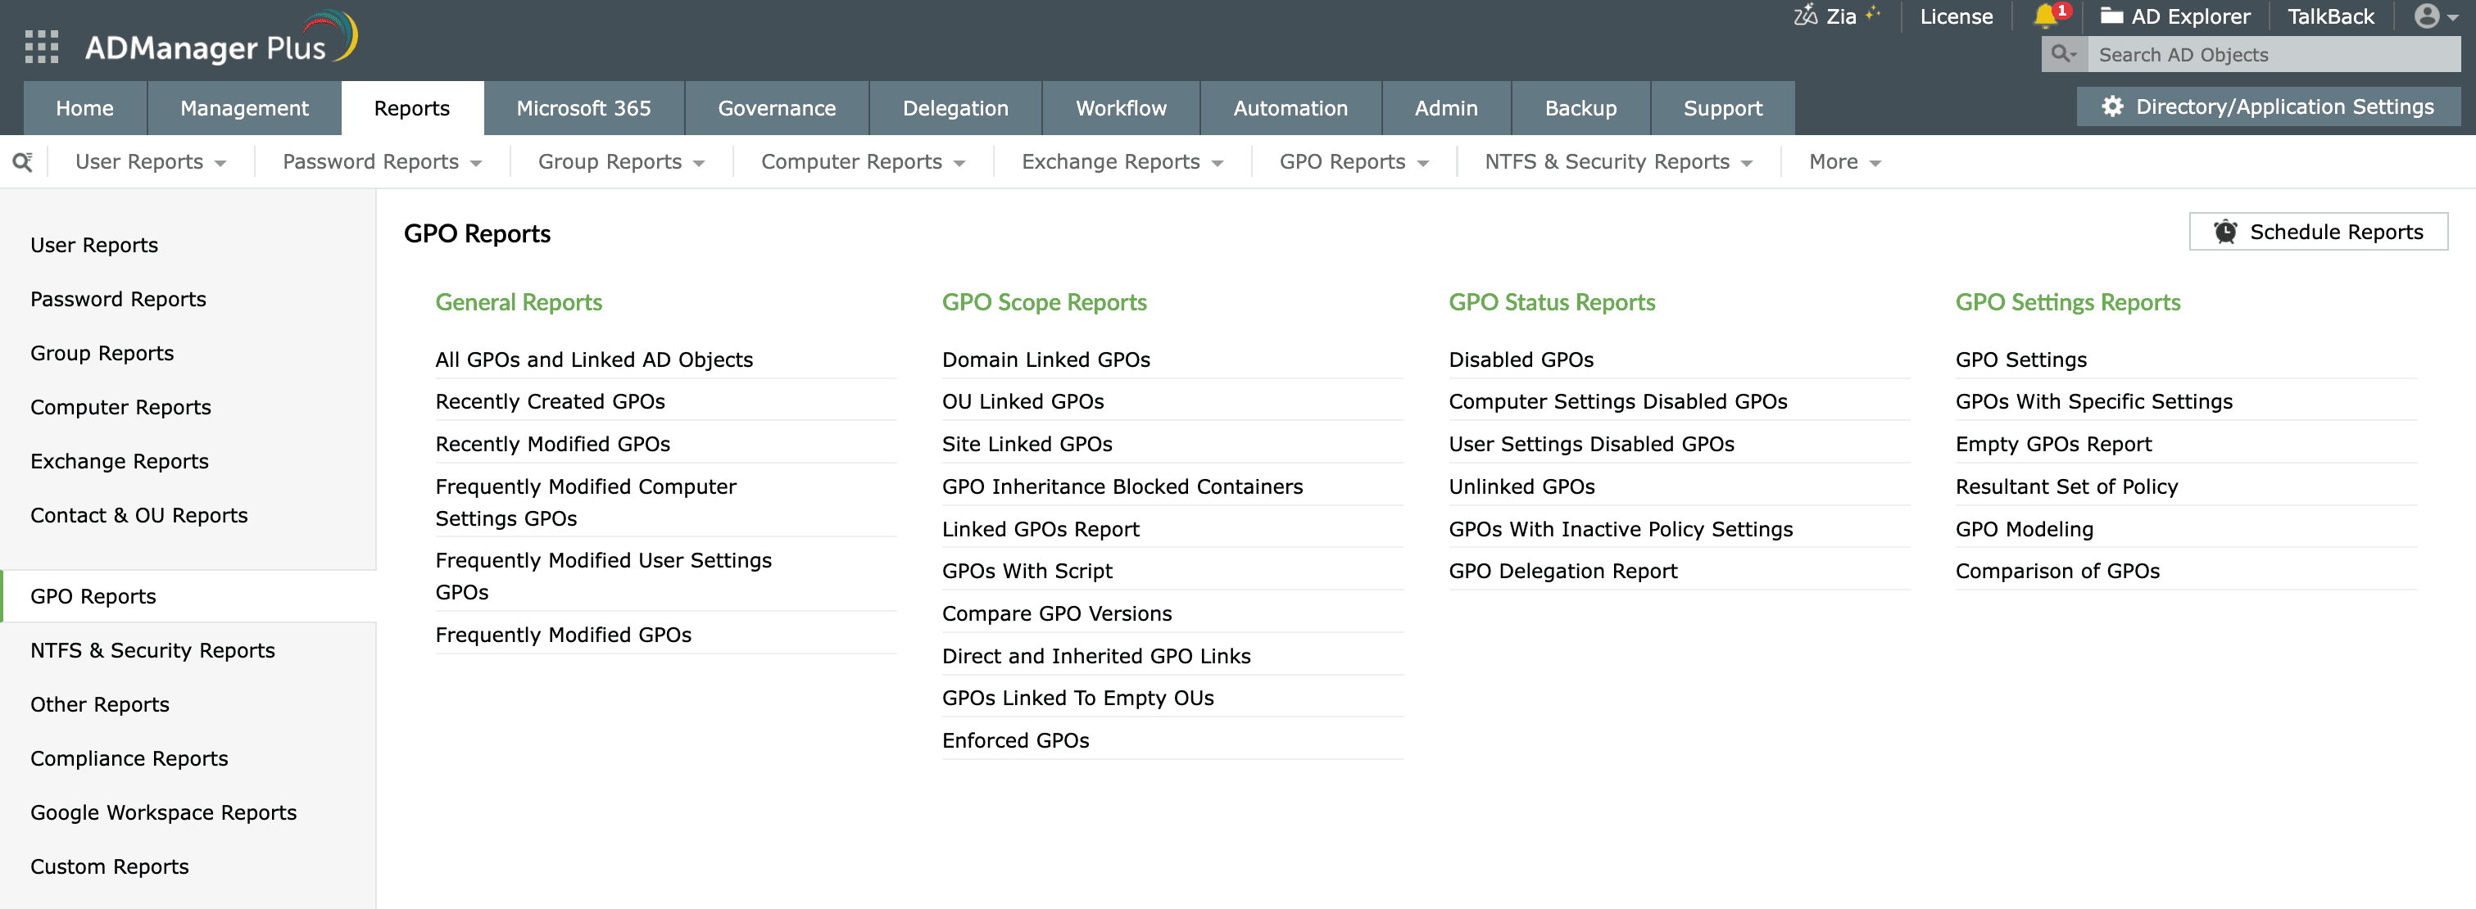Image resolution: width=2476 pixels, height=909 pixels.
Task: Open Compare GPO Versions report
Action: pyautogui.click(x=1057, y=613)
